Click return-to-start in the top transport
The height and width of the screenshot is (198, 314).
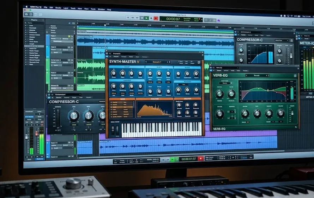point(128,18)
